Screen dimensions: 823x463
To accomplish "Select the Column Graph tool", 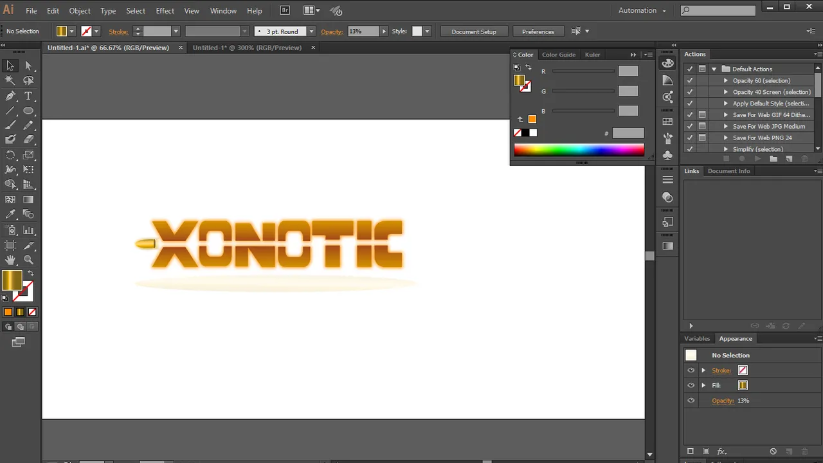I will [x=28, y=230].
